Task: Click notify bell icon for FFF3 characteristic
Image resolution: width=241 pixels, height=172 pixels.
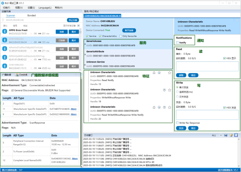Action: pos(154,107)
